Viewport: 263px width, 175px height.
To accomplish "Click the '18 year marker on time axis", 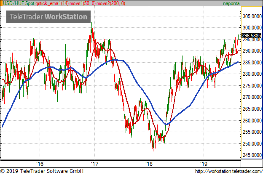I will point(149,164).
